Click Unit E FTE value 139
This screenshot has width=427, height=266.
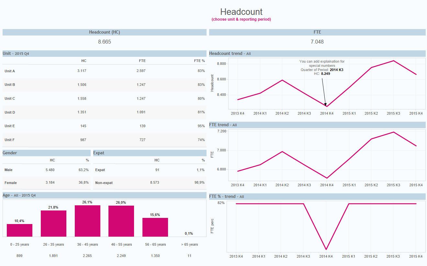[x=142, y=126]
